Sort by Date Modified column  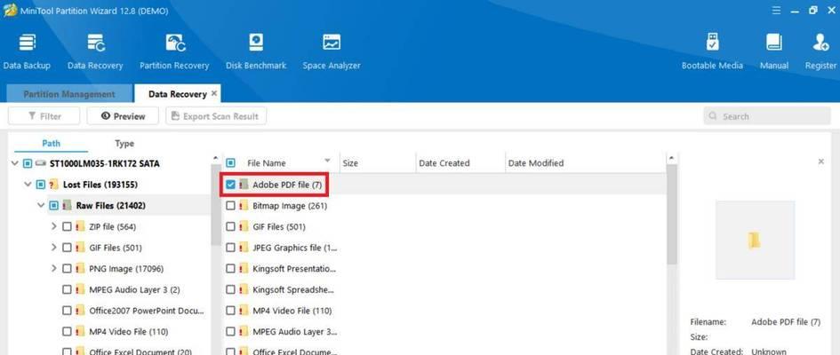tap(585, 163)
